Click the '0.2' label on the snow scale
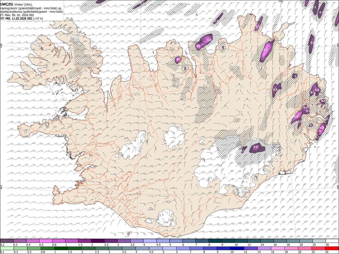Image resolution: width=339 pixels, height=254 pixels. pyautogui.click(x=2, y=245)
